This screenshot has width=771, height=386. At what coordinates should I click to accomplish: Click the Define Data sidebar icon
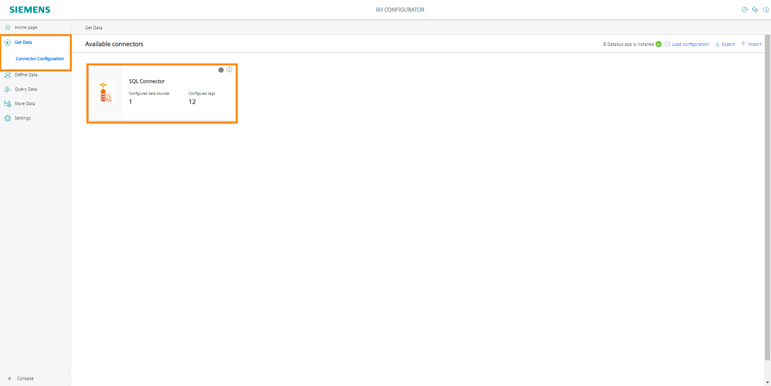[x=8, y=75]
